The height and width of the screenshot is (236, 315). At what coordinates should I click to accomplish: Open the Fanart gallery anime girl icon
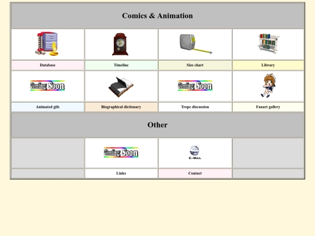(268, 86)
